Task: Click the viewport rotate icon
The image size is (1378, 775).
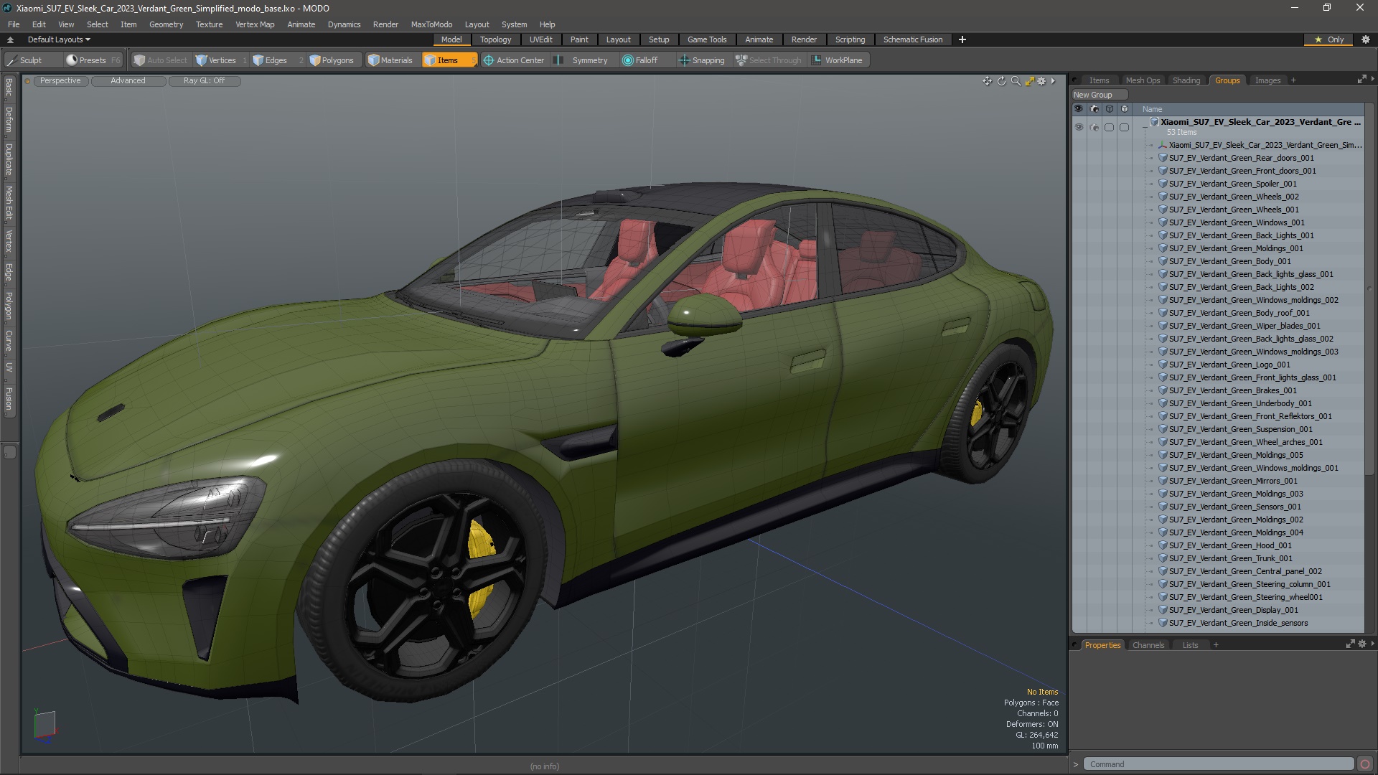Action: pos(1002,81)
